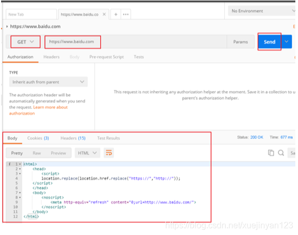298x235 pixels.
Task: Open the Send button arrow dropdown
Action: tap(286, 41)
